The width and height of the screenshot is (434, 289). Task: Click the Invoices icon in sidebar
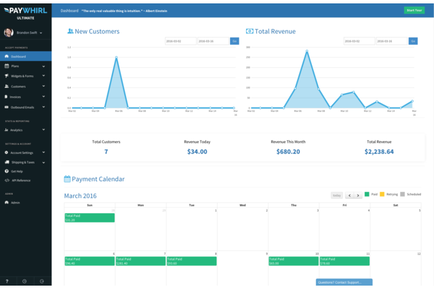point(7,97)
